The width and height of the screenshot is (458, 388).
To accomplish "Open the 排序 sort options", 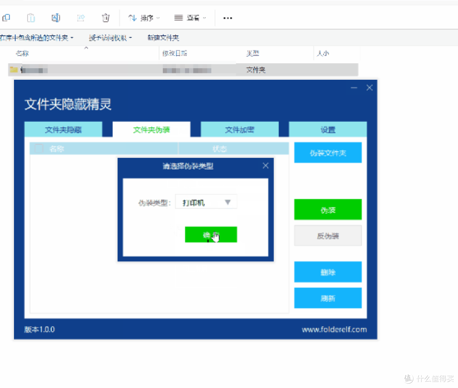I will 144,18.
